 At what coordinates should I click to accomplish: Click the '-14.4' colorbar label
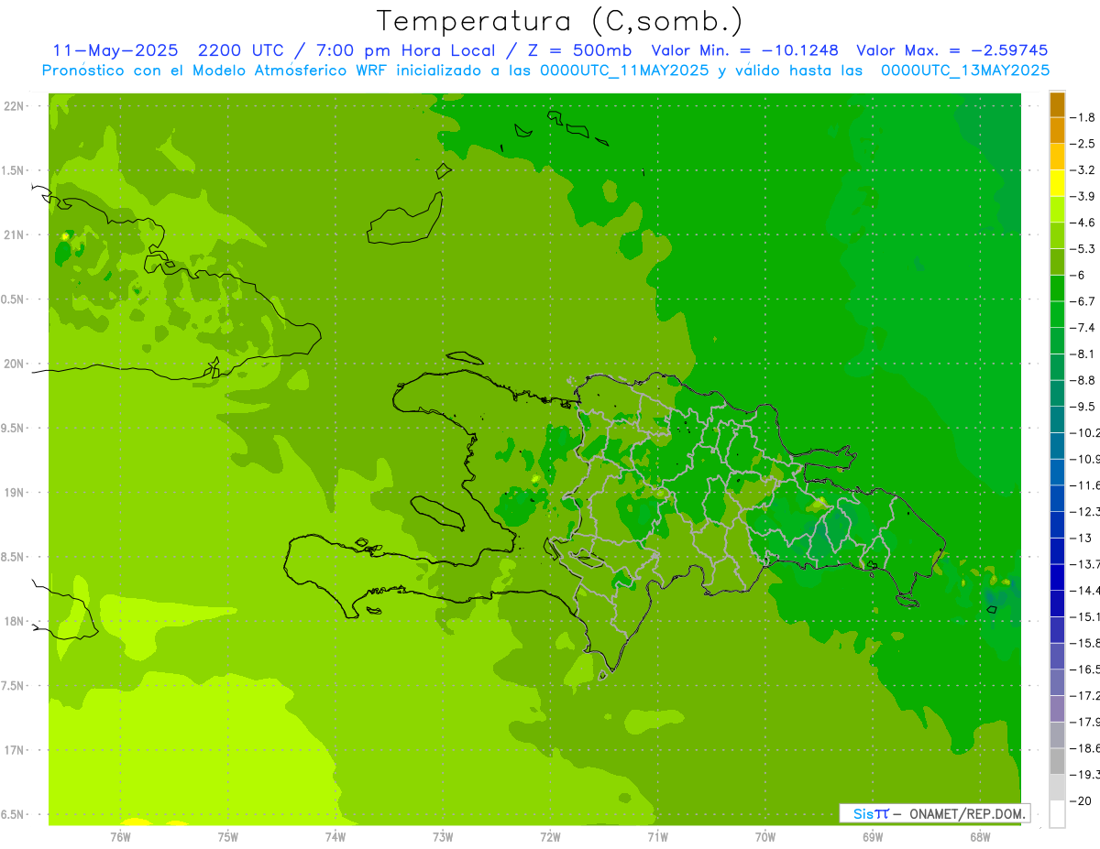coord(1085,591)
